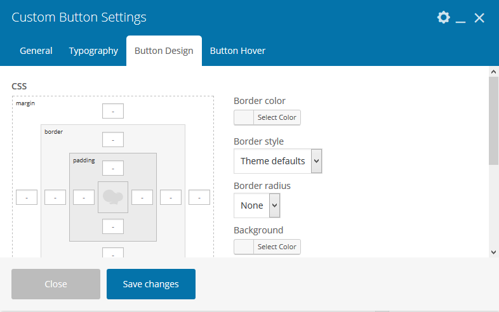This screenshot has width=499, height=312.
Task: Click the margin left input field
Action: [x=27, y=197]
